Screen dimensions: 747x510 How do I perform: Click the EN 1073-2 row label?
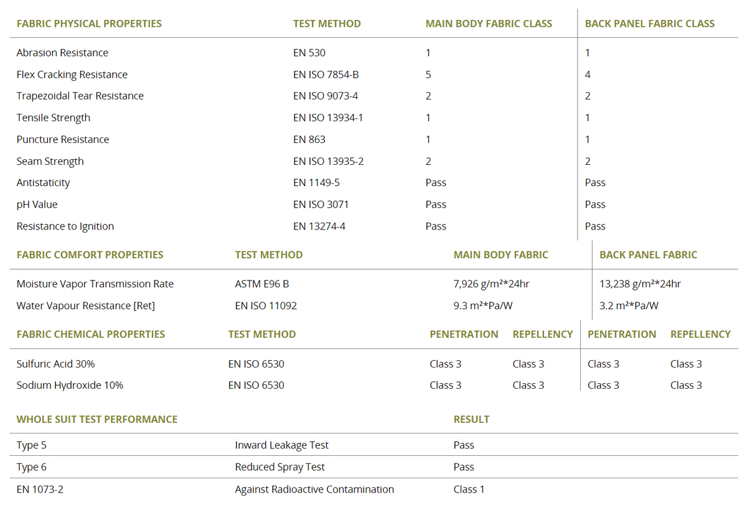[x=40, y=489]
